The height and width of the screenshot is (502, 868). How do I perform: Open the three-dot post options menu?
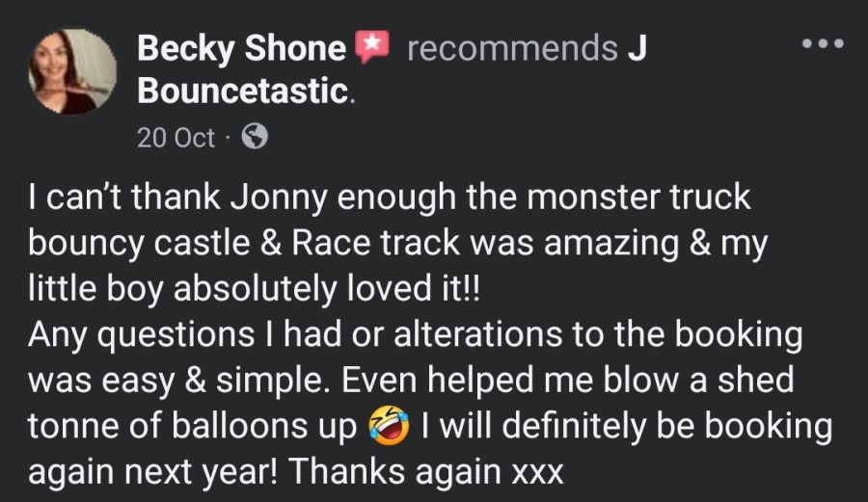tap(824, 44)
